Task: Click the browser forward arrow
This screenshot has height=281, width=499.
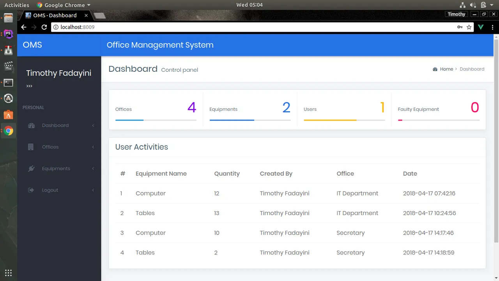Action: pos(34,27)
